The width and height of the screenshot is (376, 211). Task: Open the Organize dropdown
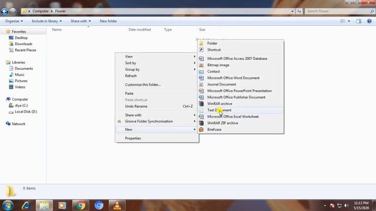(14, 21)
